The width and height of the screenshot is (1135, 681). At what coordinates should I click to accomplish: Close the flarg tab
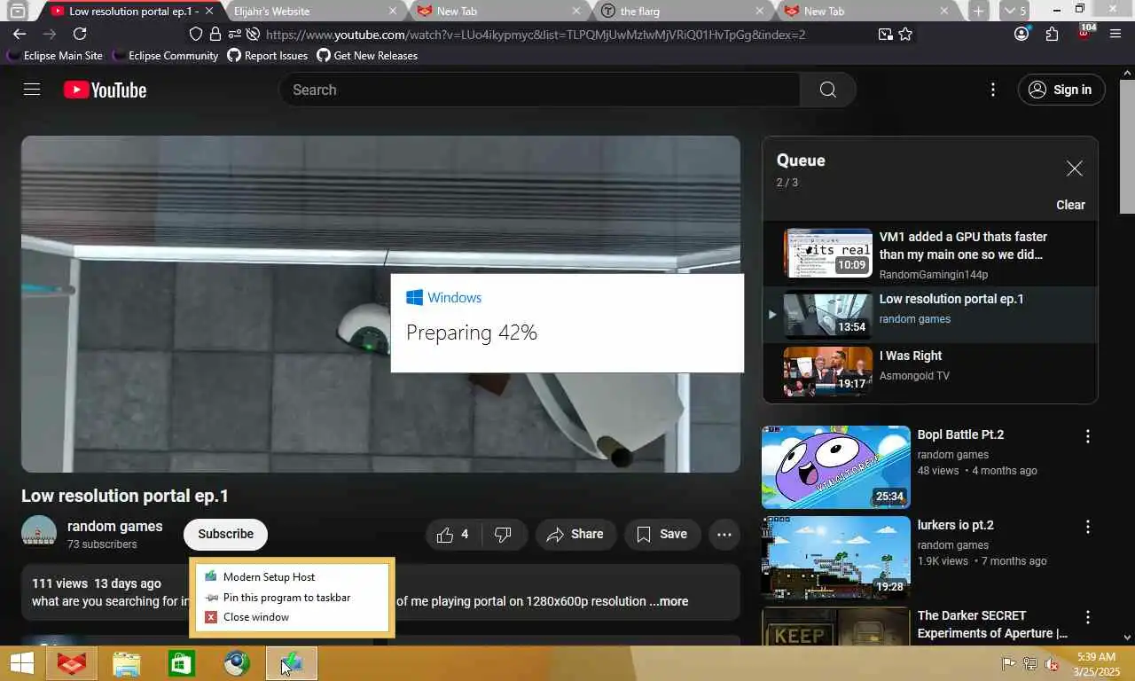pos(759,12)
